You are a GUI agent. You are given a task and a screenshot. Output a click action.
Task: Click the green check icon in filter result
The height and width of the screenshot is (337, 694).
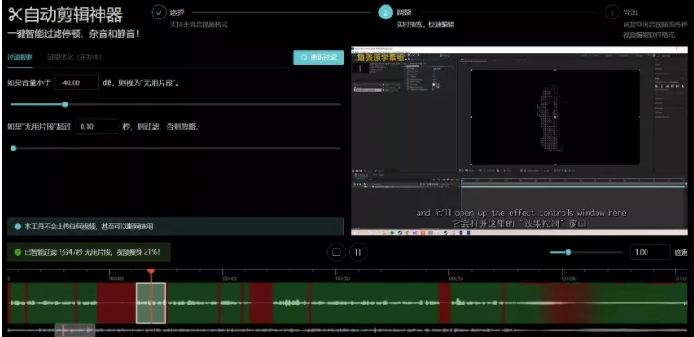[18, 252]
